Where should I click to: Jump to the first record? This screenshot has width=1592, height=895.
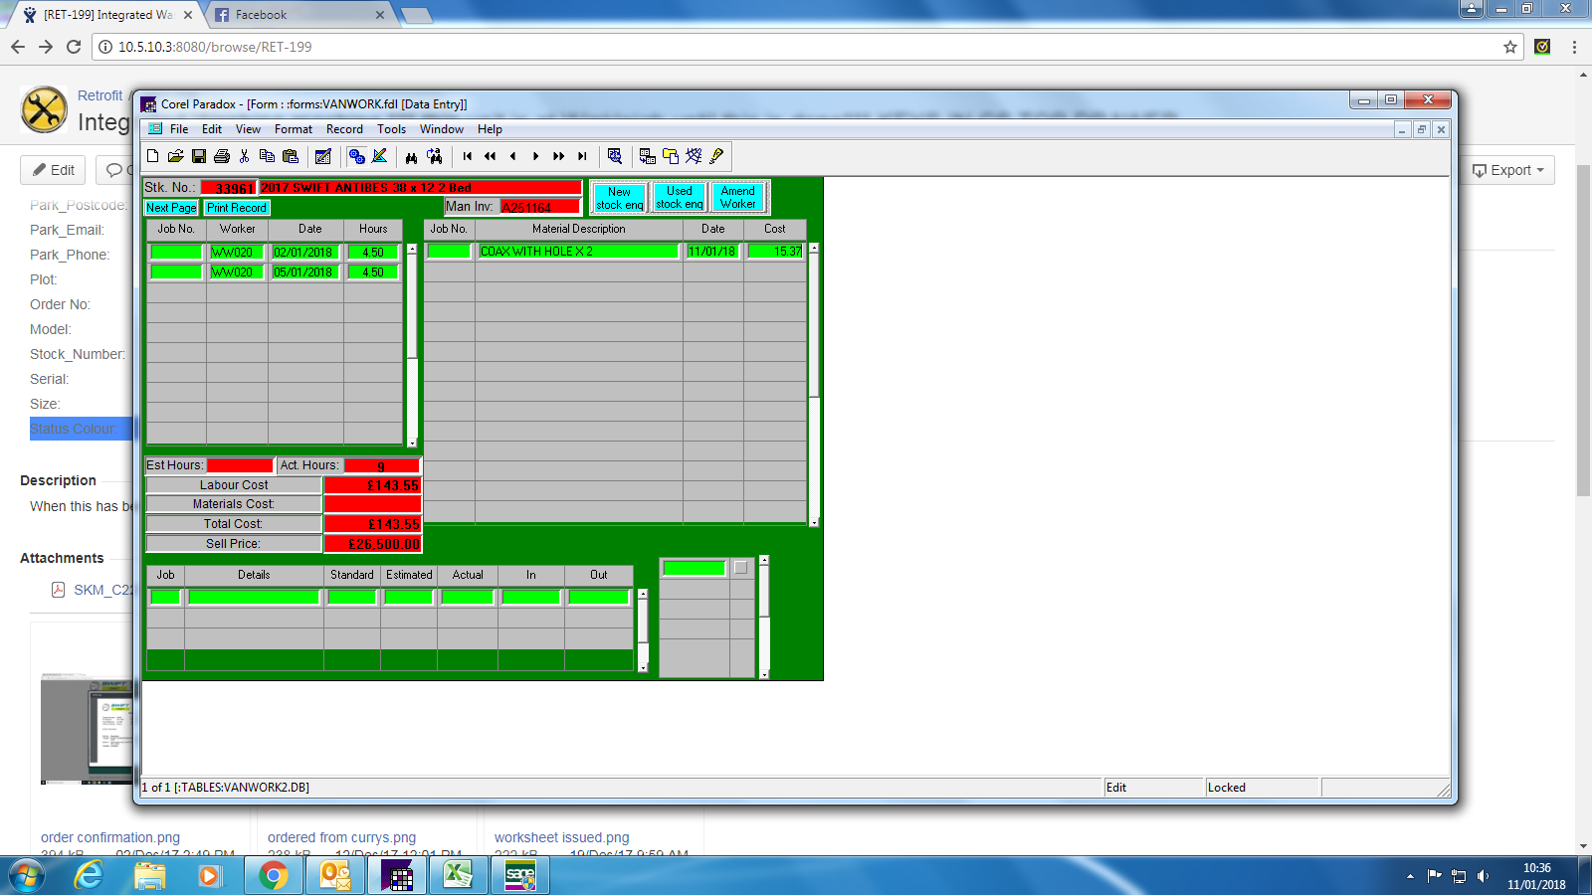(468, 156)
